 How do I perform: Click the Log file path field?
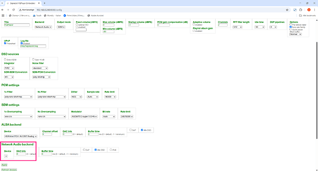(33, 46)
